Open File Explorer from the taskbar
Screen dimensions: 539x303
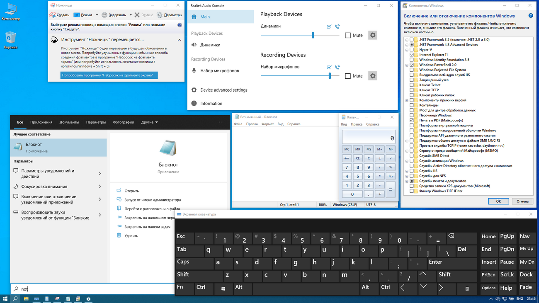pyautogui.click(x=26, y=298)
